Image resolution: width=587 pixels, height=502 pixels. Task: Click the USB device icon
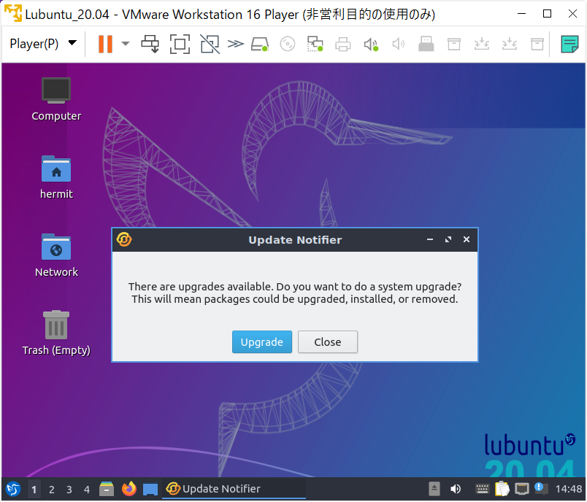pyautogui.click(x=426, y=44)
